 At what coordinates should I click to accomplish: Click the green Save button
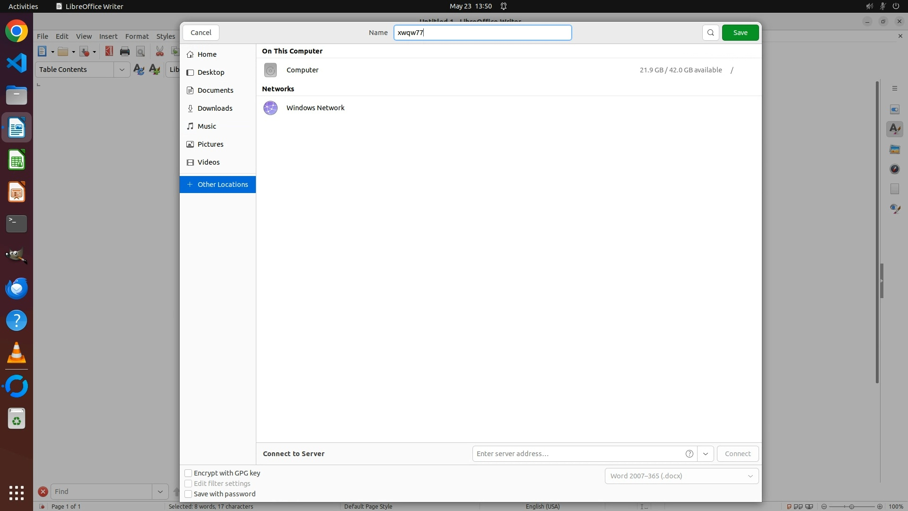pos(740,33)
